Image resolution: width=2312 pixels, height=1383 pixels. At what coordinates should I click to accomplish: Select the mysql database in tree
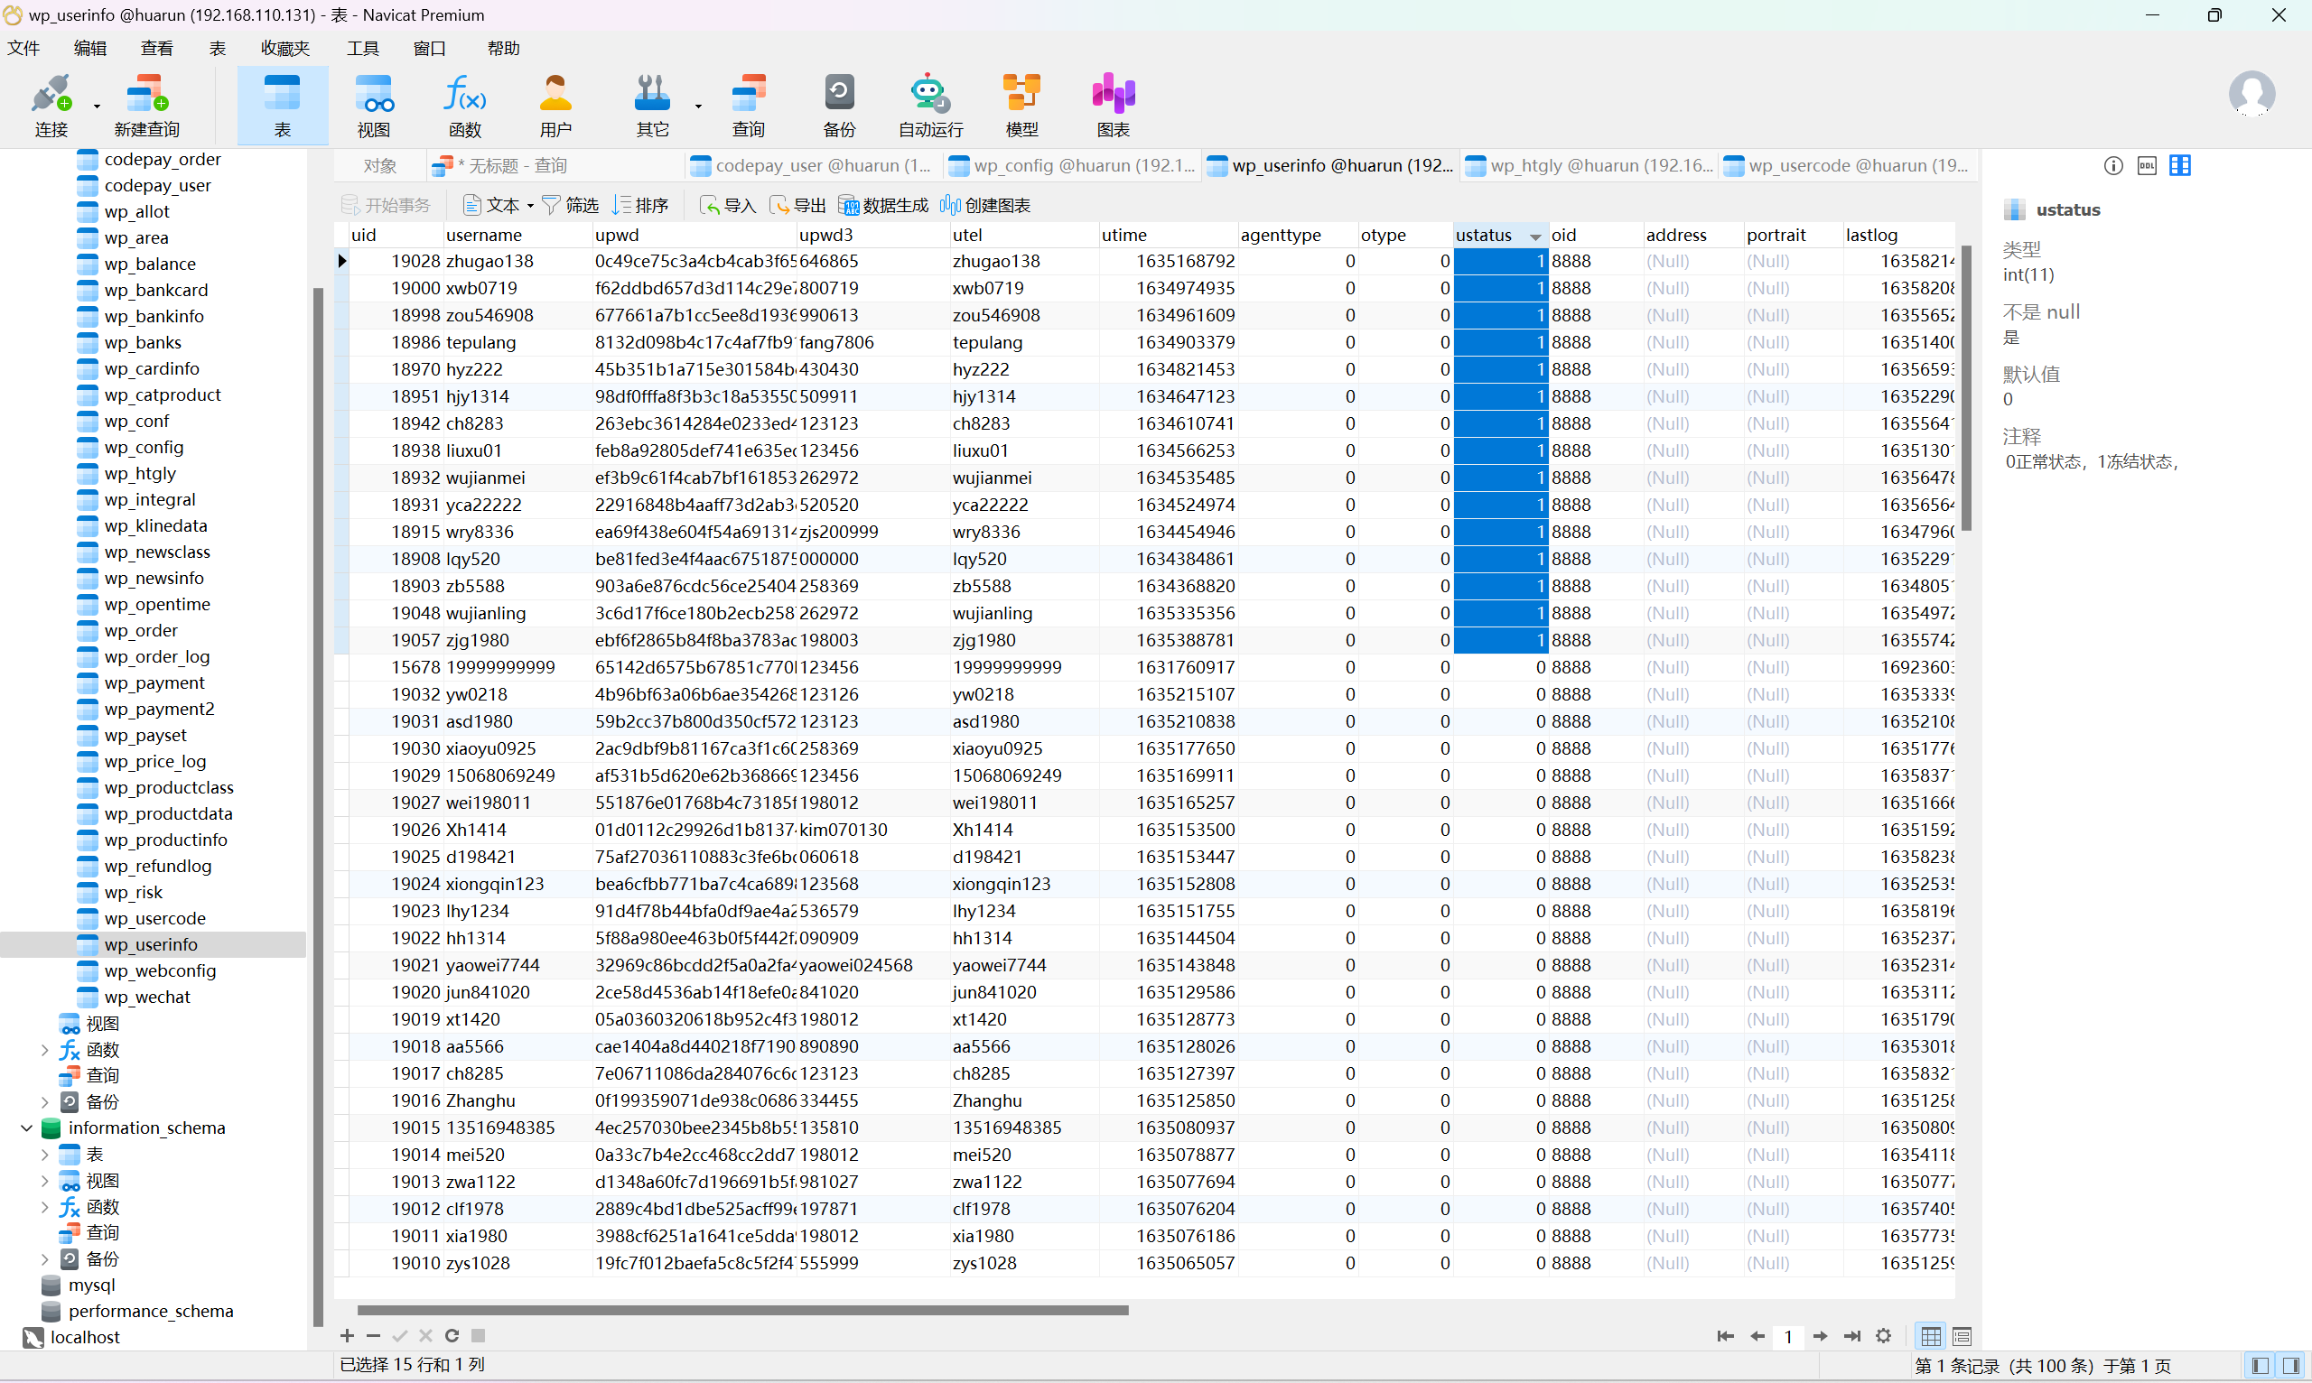[91, 1285]
